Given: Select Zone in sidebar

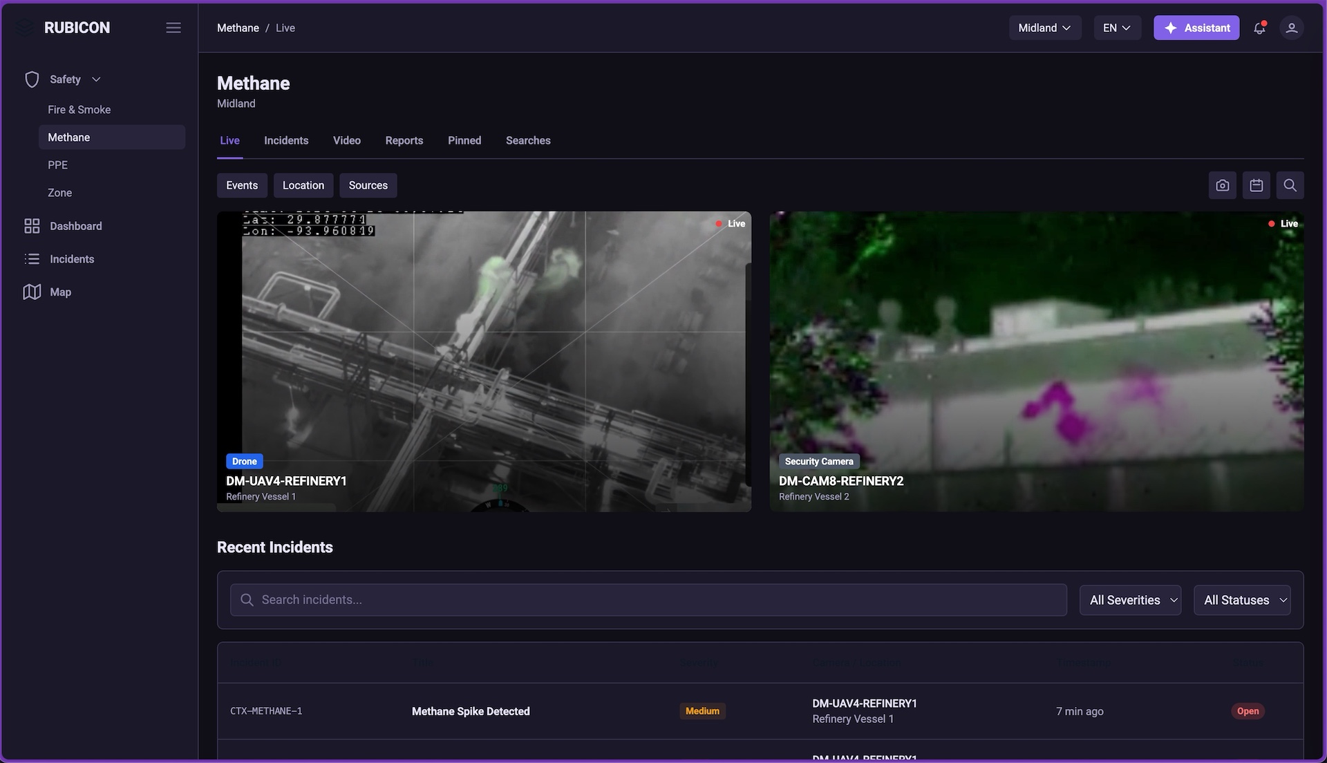Looking at the screenshot, I should click(x=112, y=192).
